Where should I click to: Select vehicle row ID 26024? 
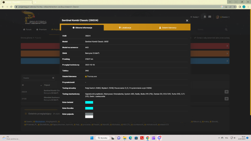tap(24, 92)
